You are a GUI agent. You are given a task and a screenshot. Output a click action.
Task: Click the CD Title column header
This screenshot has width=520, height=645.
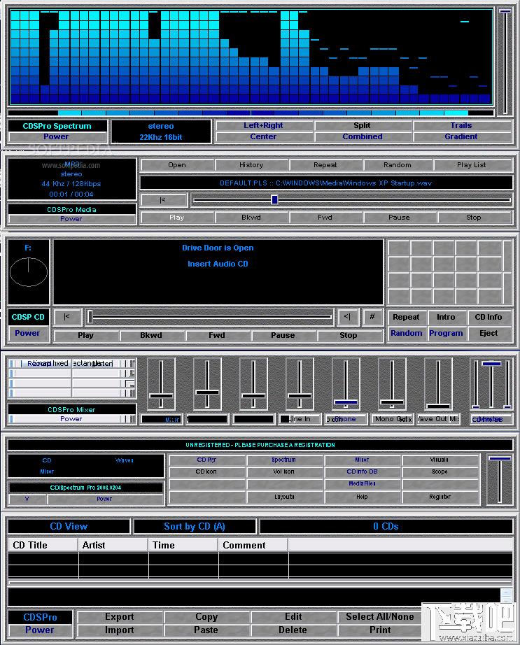click(43, 545)
